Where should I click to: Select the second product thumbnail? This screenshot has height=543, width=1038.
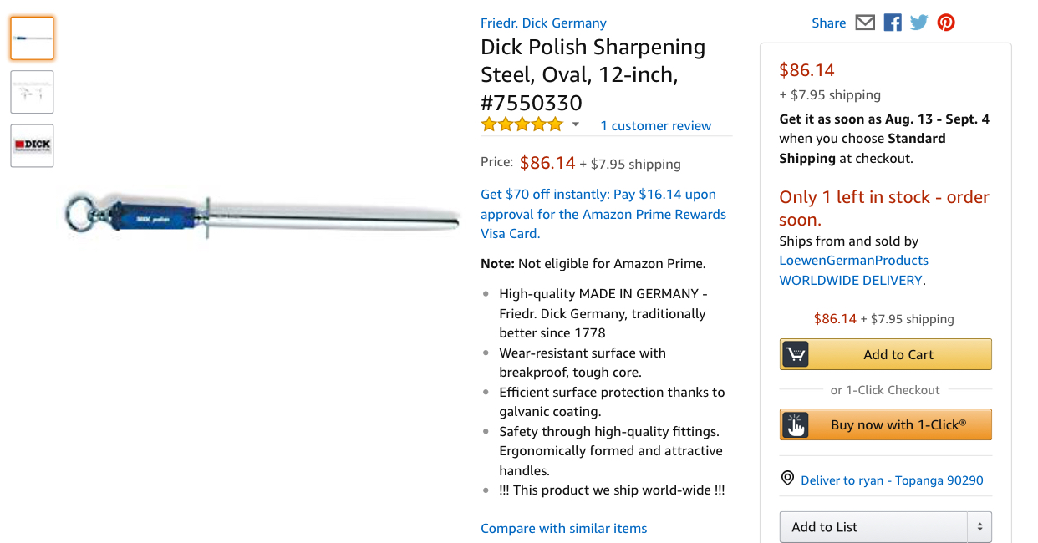(x=33, y=92)
